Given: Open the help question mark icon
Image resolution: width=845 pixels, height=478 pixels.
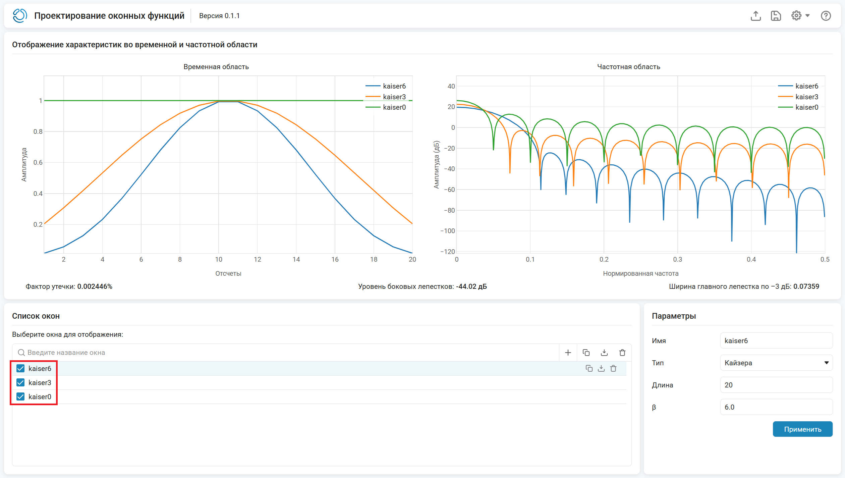Looking at the screenshot, I should pos(826,16).
